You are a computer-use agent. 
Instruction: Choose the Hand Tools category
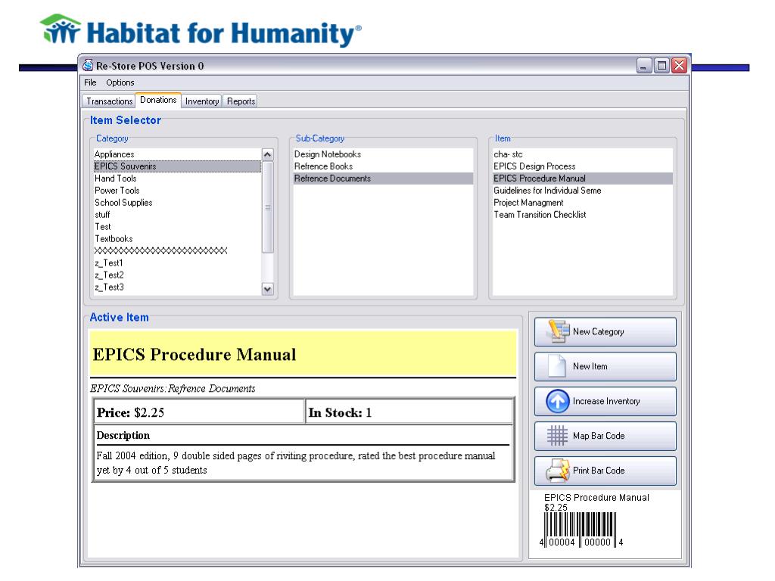click(x=177, y=179)
